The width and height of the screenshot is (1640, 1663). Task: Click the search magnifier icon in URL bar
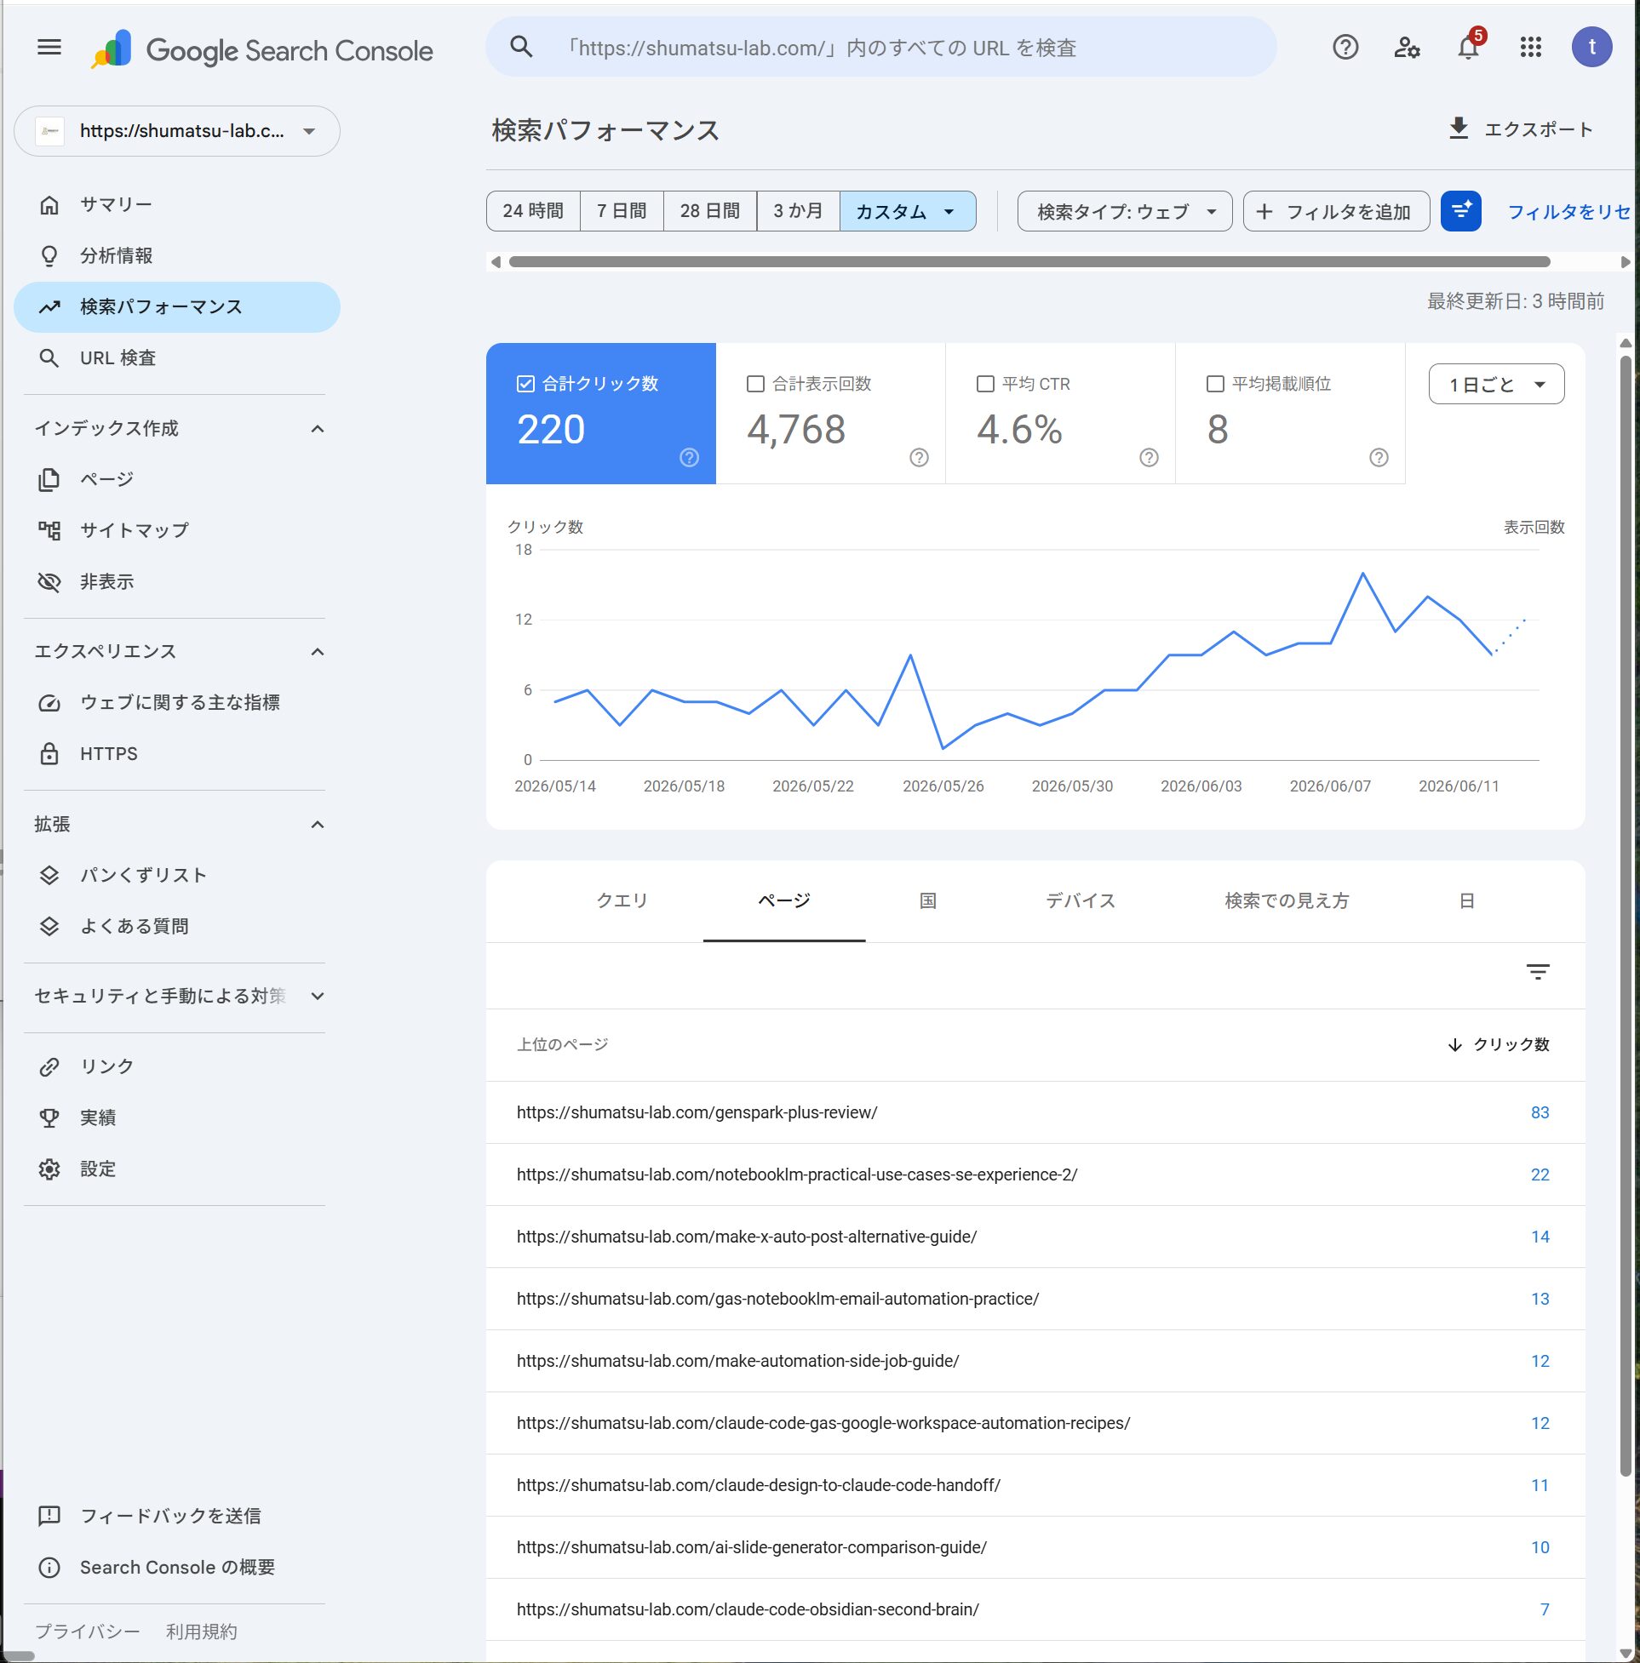[x=521, y=48]
